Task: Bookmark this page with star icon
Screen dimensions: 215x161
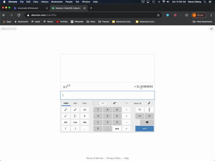Action: click(158, 15)
